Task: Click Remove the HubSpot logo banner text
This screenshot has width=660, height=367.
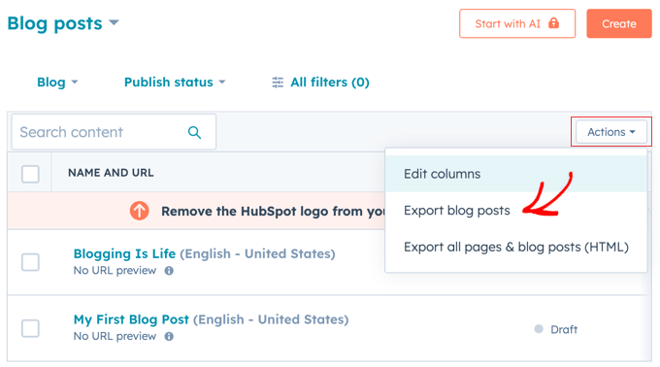Action: (x=273, y=212)
